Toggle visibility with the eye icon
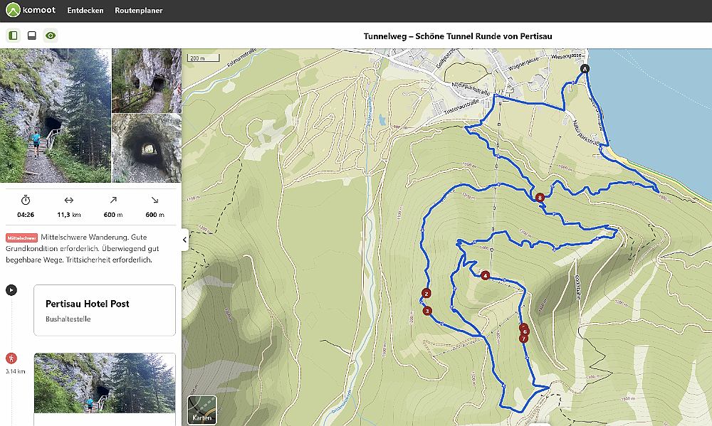 51,36
